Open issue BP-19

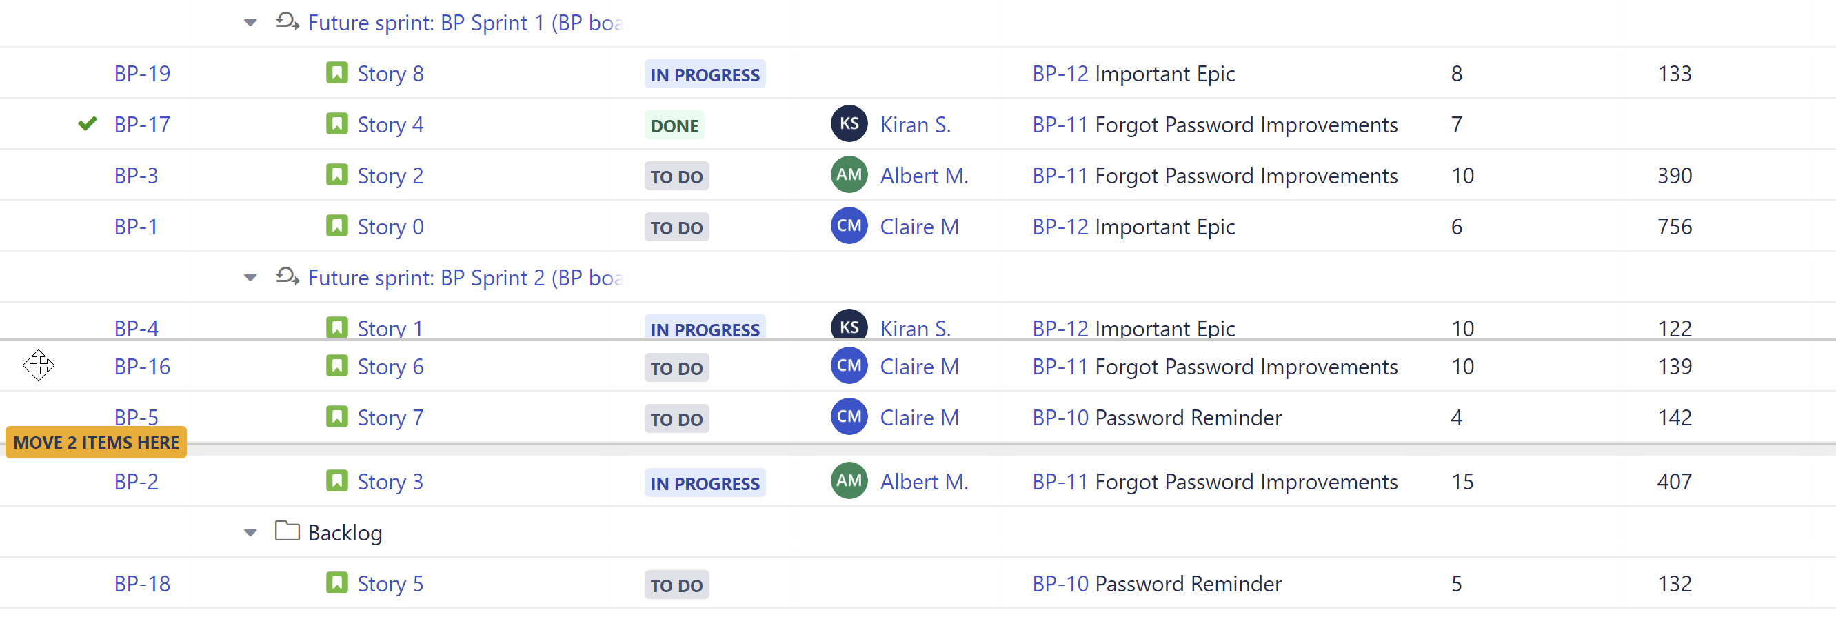tap(142, 72)
